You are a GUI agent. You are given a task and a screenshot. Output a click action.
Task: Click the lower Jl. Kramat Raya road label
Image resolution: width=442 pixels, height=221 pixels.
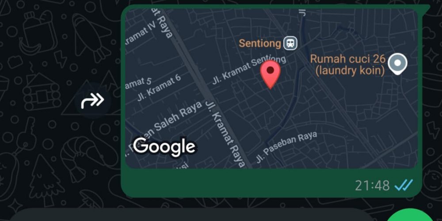coord(225,134)
